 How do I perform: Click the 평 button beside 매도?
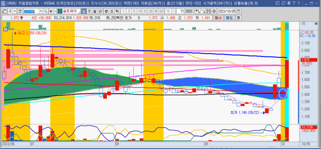click(x=238, y=18)
